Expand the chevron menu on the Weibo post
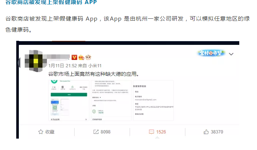The width and height of the screenshot is (257, 150). 231,54
